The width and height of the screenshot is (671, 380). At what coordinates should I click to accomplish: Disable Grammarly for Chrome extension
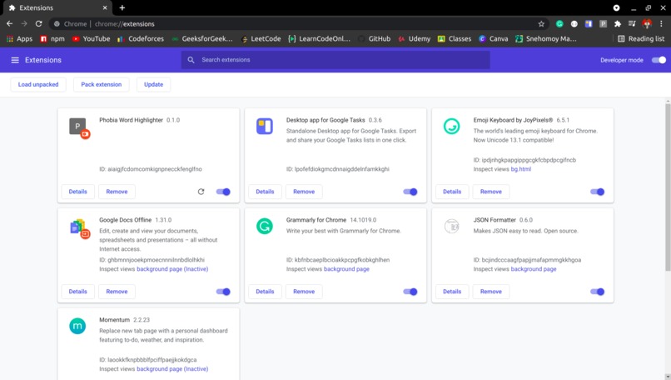(410, 292)
